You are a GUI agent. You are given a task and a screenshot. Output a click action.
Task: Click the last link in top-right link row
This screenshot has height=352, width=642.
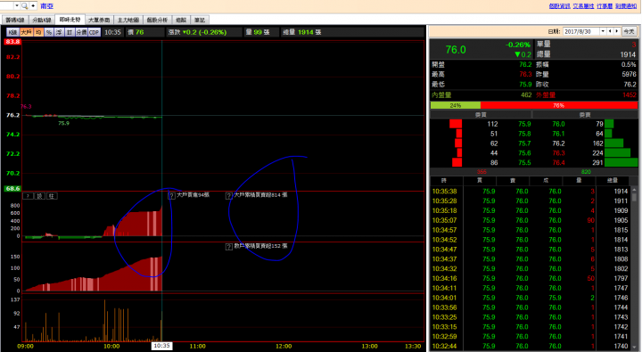(626, 6)
